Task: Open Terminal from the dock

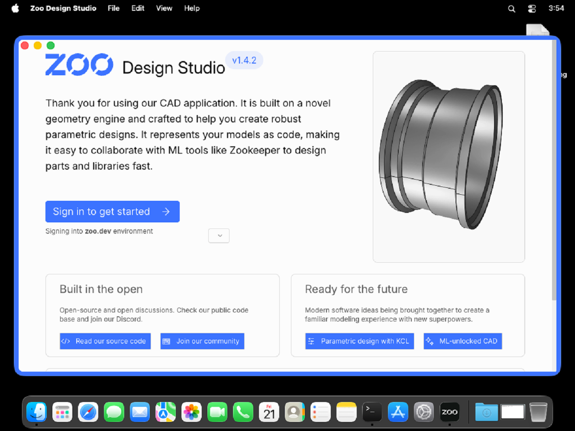Action: [x=372, y=412]
